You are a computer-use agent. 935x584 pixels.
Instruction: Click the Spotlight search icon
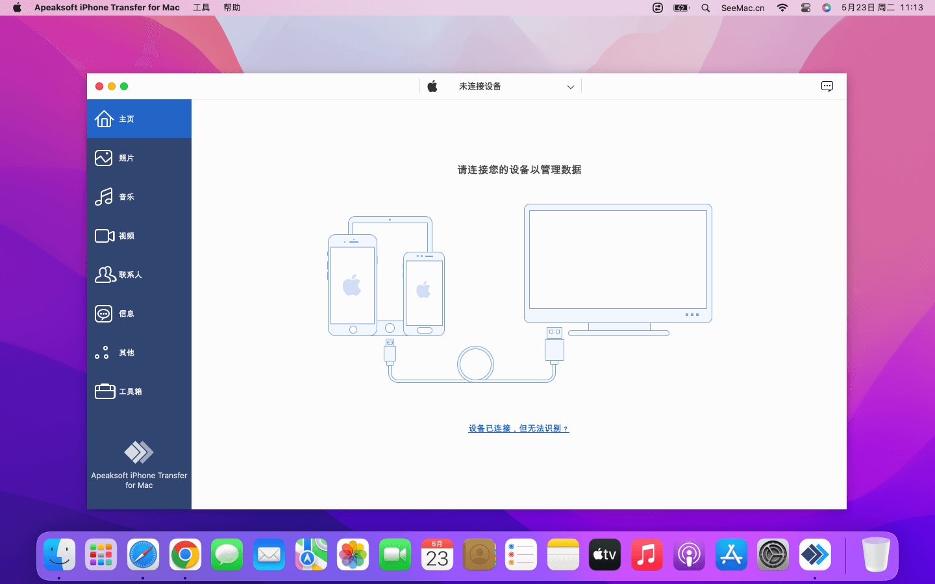click(705, 8)
